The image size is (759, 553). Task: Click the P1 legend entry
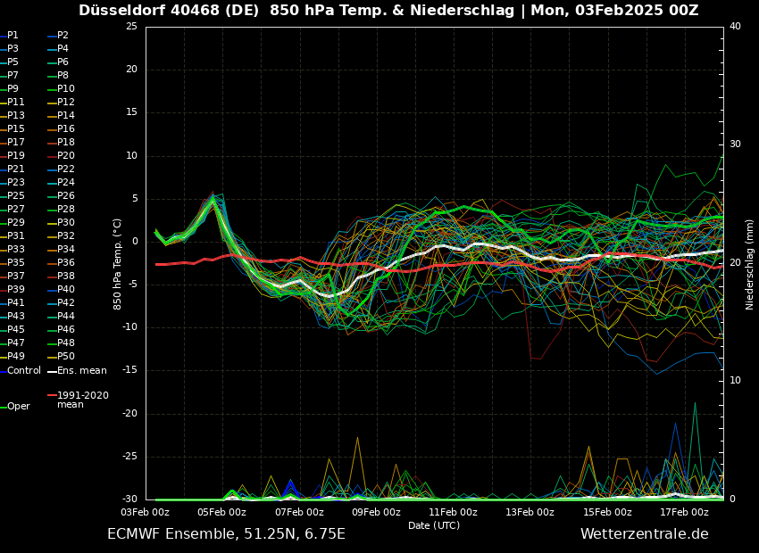coord(13,36)
